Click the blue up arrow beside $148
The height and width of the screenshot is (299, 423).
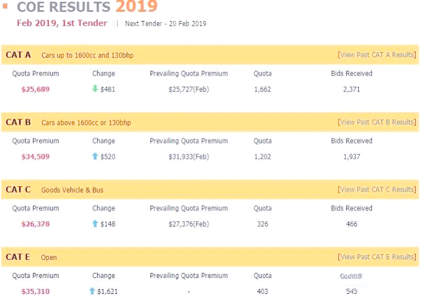pos(95,224)
